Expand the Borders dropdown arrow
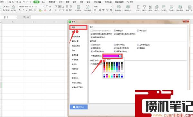 (x=32, y=11)
